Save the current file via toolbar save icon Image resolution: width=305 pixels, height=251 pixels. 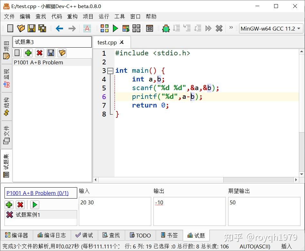[31, 28]
